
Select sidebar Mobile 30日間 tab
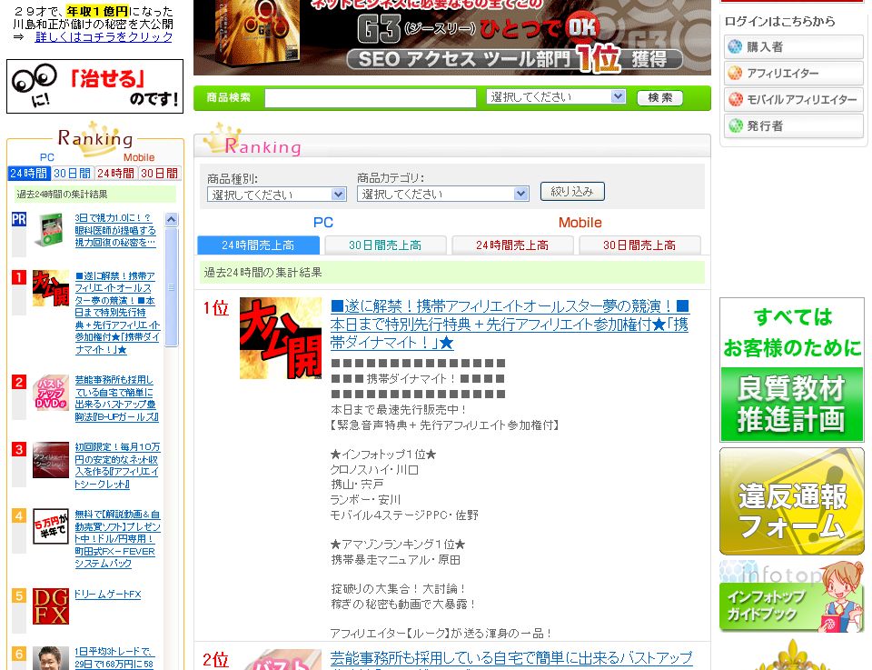coord(160,174)
